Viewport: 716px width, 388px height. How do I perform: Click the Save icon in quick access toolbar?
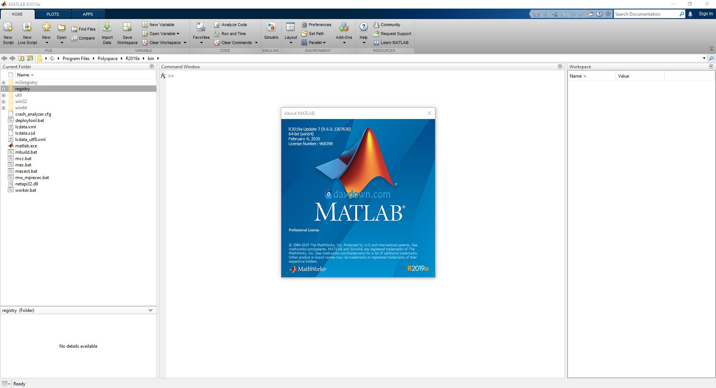coord(536,14)
